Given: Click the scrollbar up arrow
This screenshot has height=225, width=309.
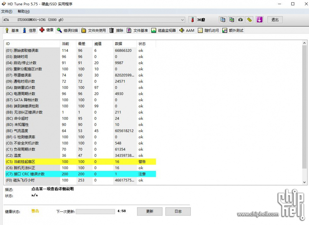Looking at the screenshot, I should pos(304,43).
